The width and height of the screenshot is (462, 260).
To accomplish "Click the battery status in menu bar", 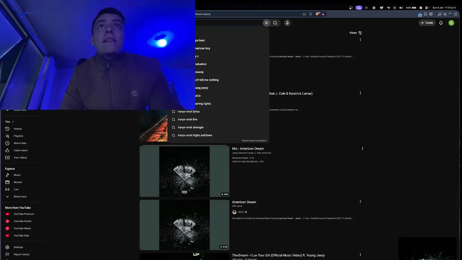I will 411,8.
